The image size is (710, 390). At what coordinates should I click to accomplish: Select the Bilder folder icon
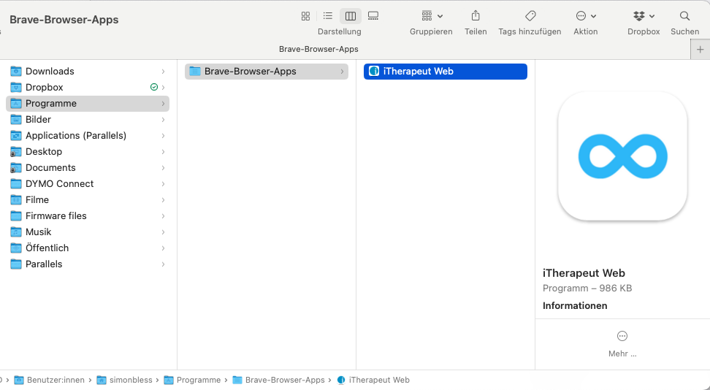coord(16,120)
